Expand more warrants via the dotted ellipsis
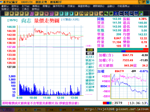 point(89,94)
